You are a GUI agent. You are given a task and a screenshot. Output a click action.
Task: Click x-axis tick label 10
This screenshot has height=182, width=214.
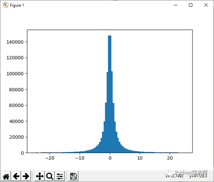tap(140, 158)
